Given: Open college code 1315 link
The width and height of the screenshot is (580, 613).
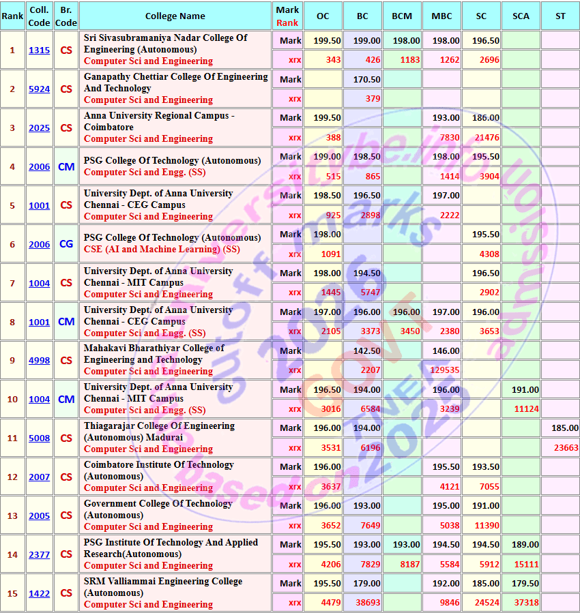Looking at the screenshot, I should tap(39, 50).
